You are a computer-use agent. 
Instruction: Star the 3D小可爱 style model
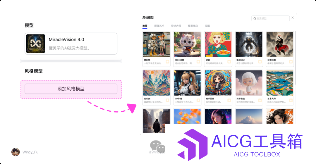click(x=198, y=62)
